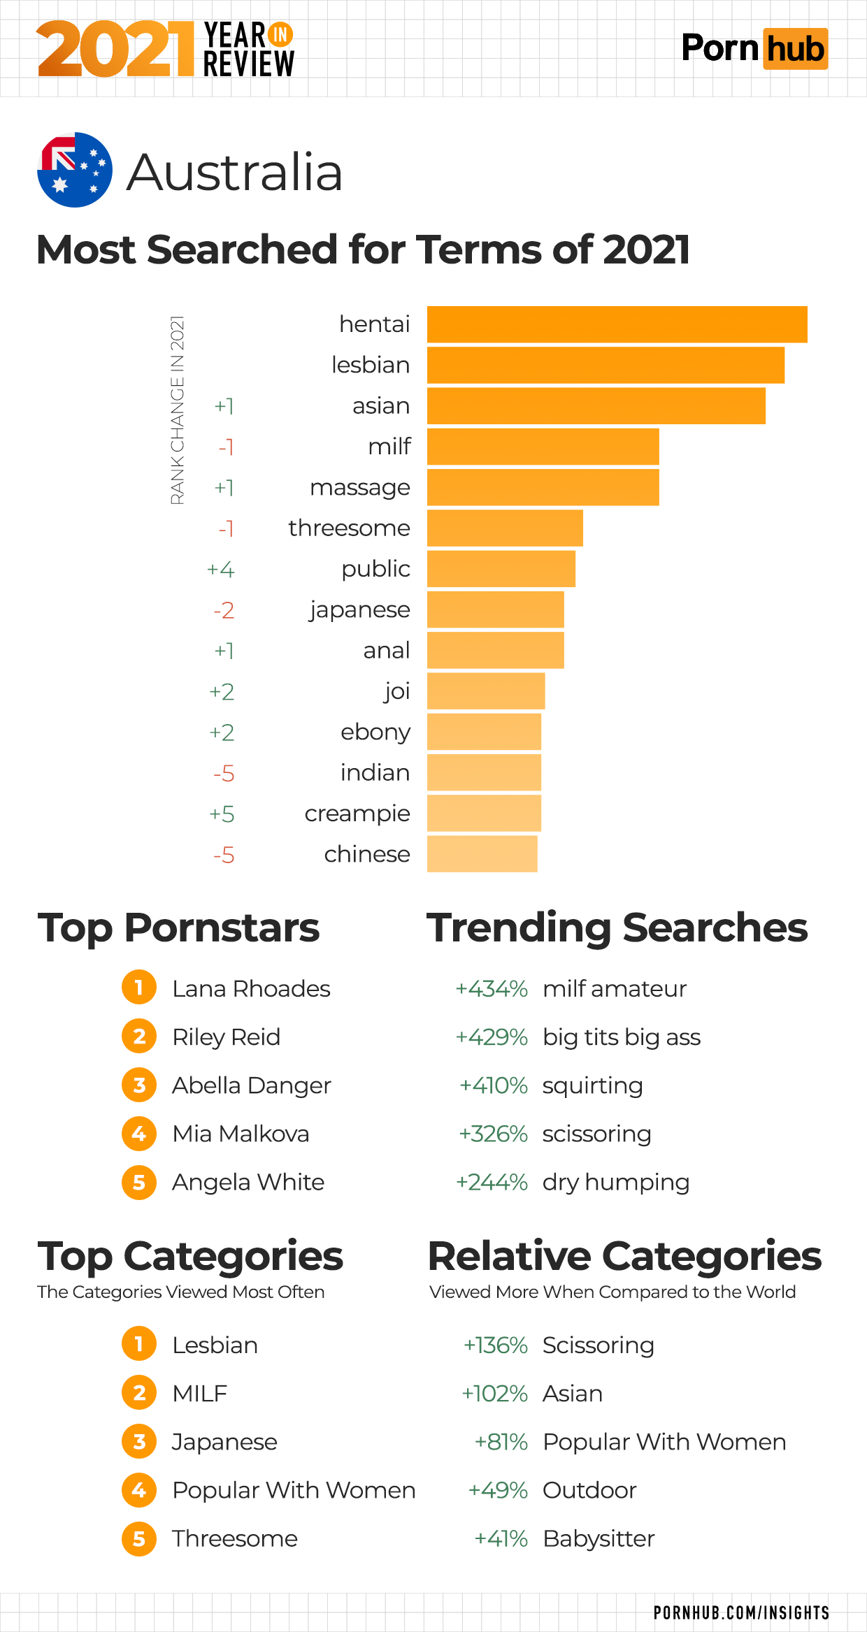This screenshot has height=1632, width=867.
Task: Click the number 2 badge beside MILF category
Action: (139, 1393)
